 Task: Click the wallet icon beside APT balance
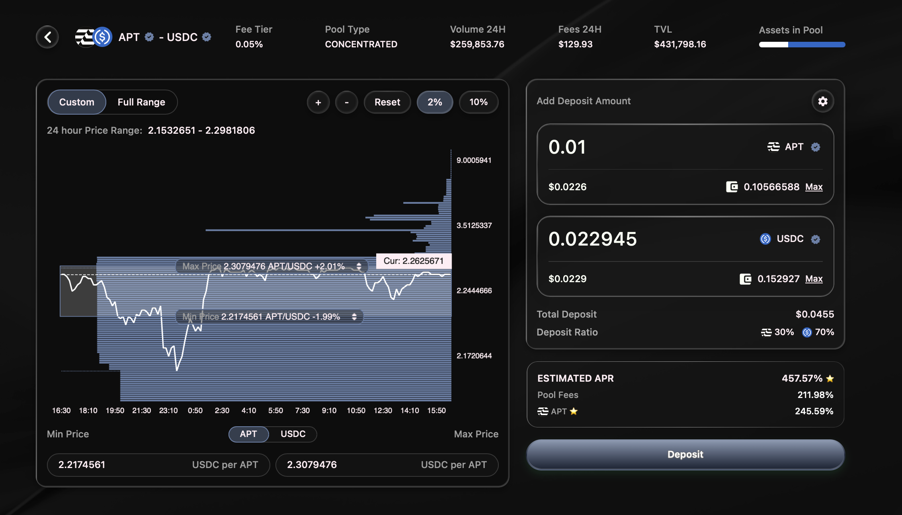pyautogui.click(x=732, y=187)
